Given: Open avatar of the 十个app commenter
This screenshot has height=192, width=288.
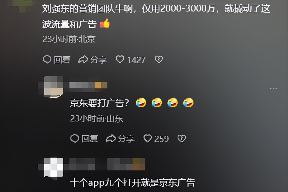Looking at the screenshot, I should click(x=54, y=167).
